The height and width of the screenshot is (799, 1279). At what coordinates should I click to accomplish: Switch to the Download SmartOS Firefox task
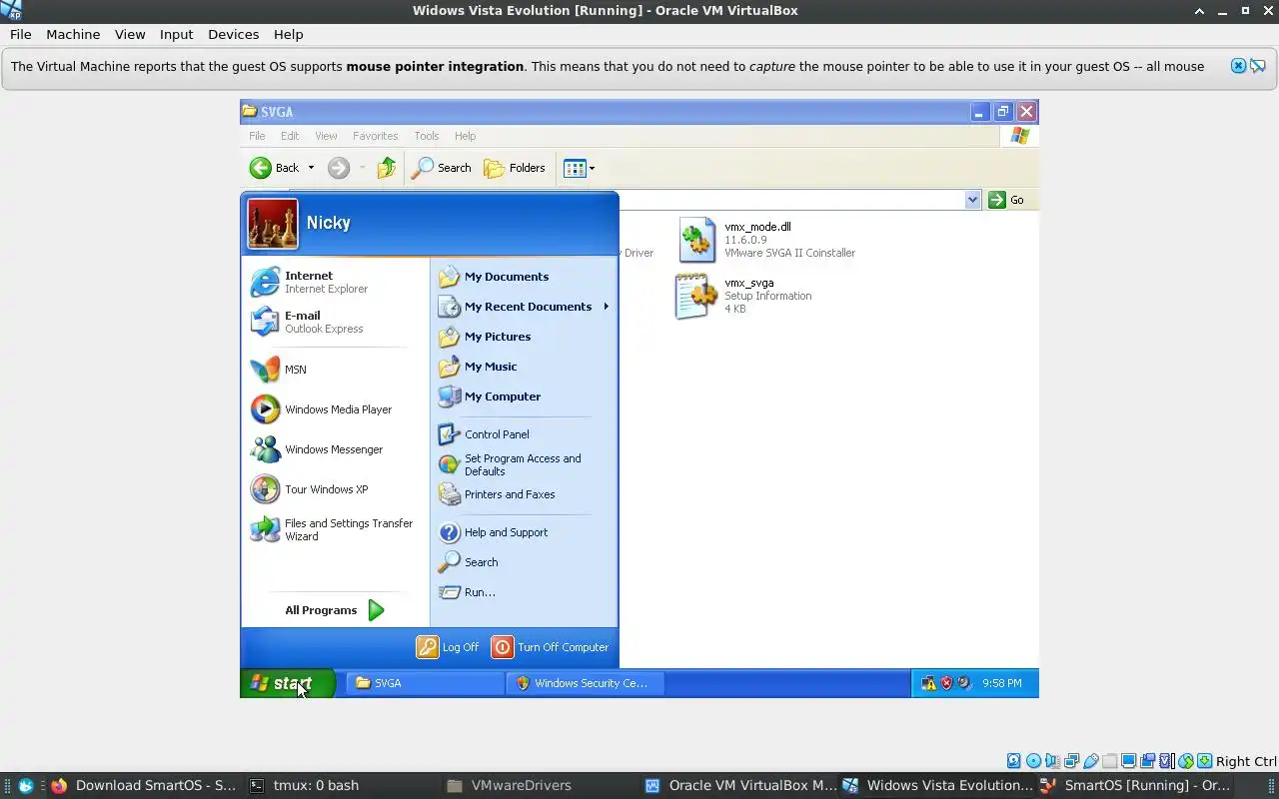pyautogui.click(x=143, y=785)
